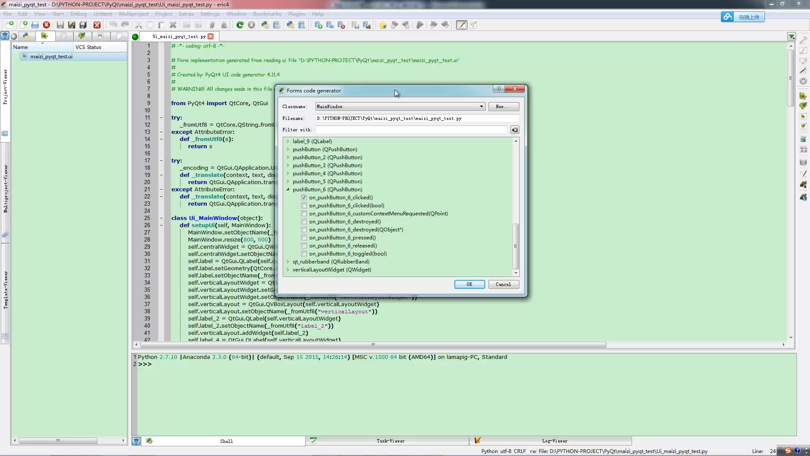810x456 pixels.
Task: Click the Toggle bookmark star icon
Action: click(383, 25)
